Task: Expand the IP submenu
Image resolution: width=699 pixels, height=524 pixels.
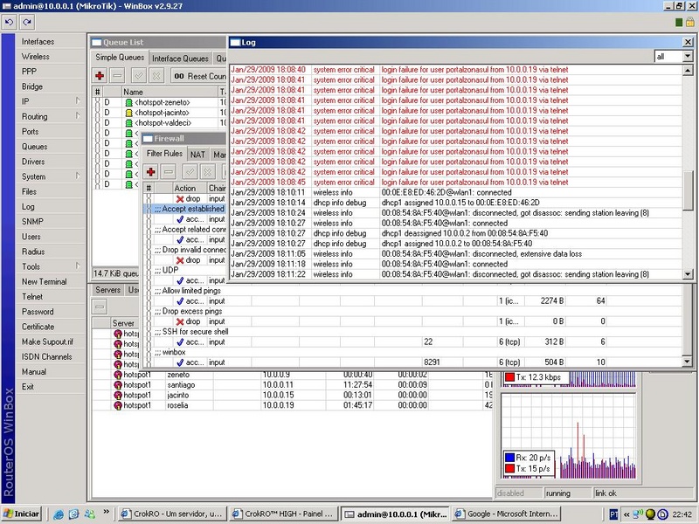Action: coord(78,101)
